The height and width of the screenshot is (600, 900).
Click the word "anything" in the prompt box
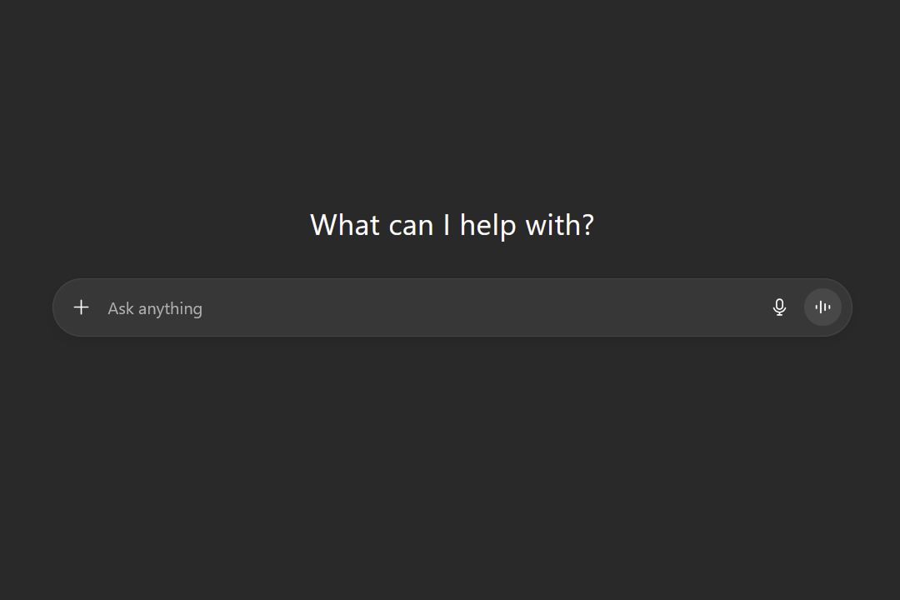(171, 308)
